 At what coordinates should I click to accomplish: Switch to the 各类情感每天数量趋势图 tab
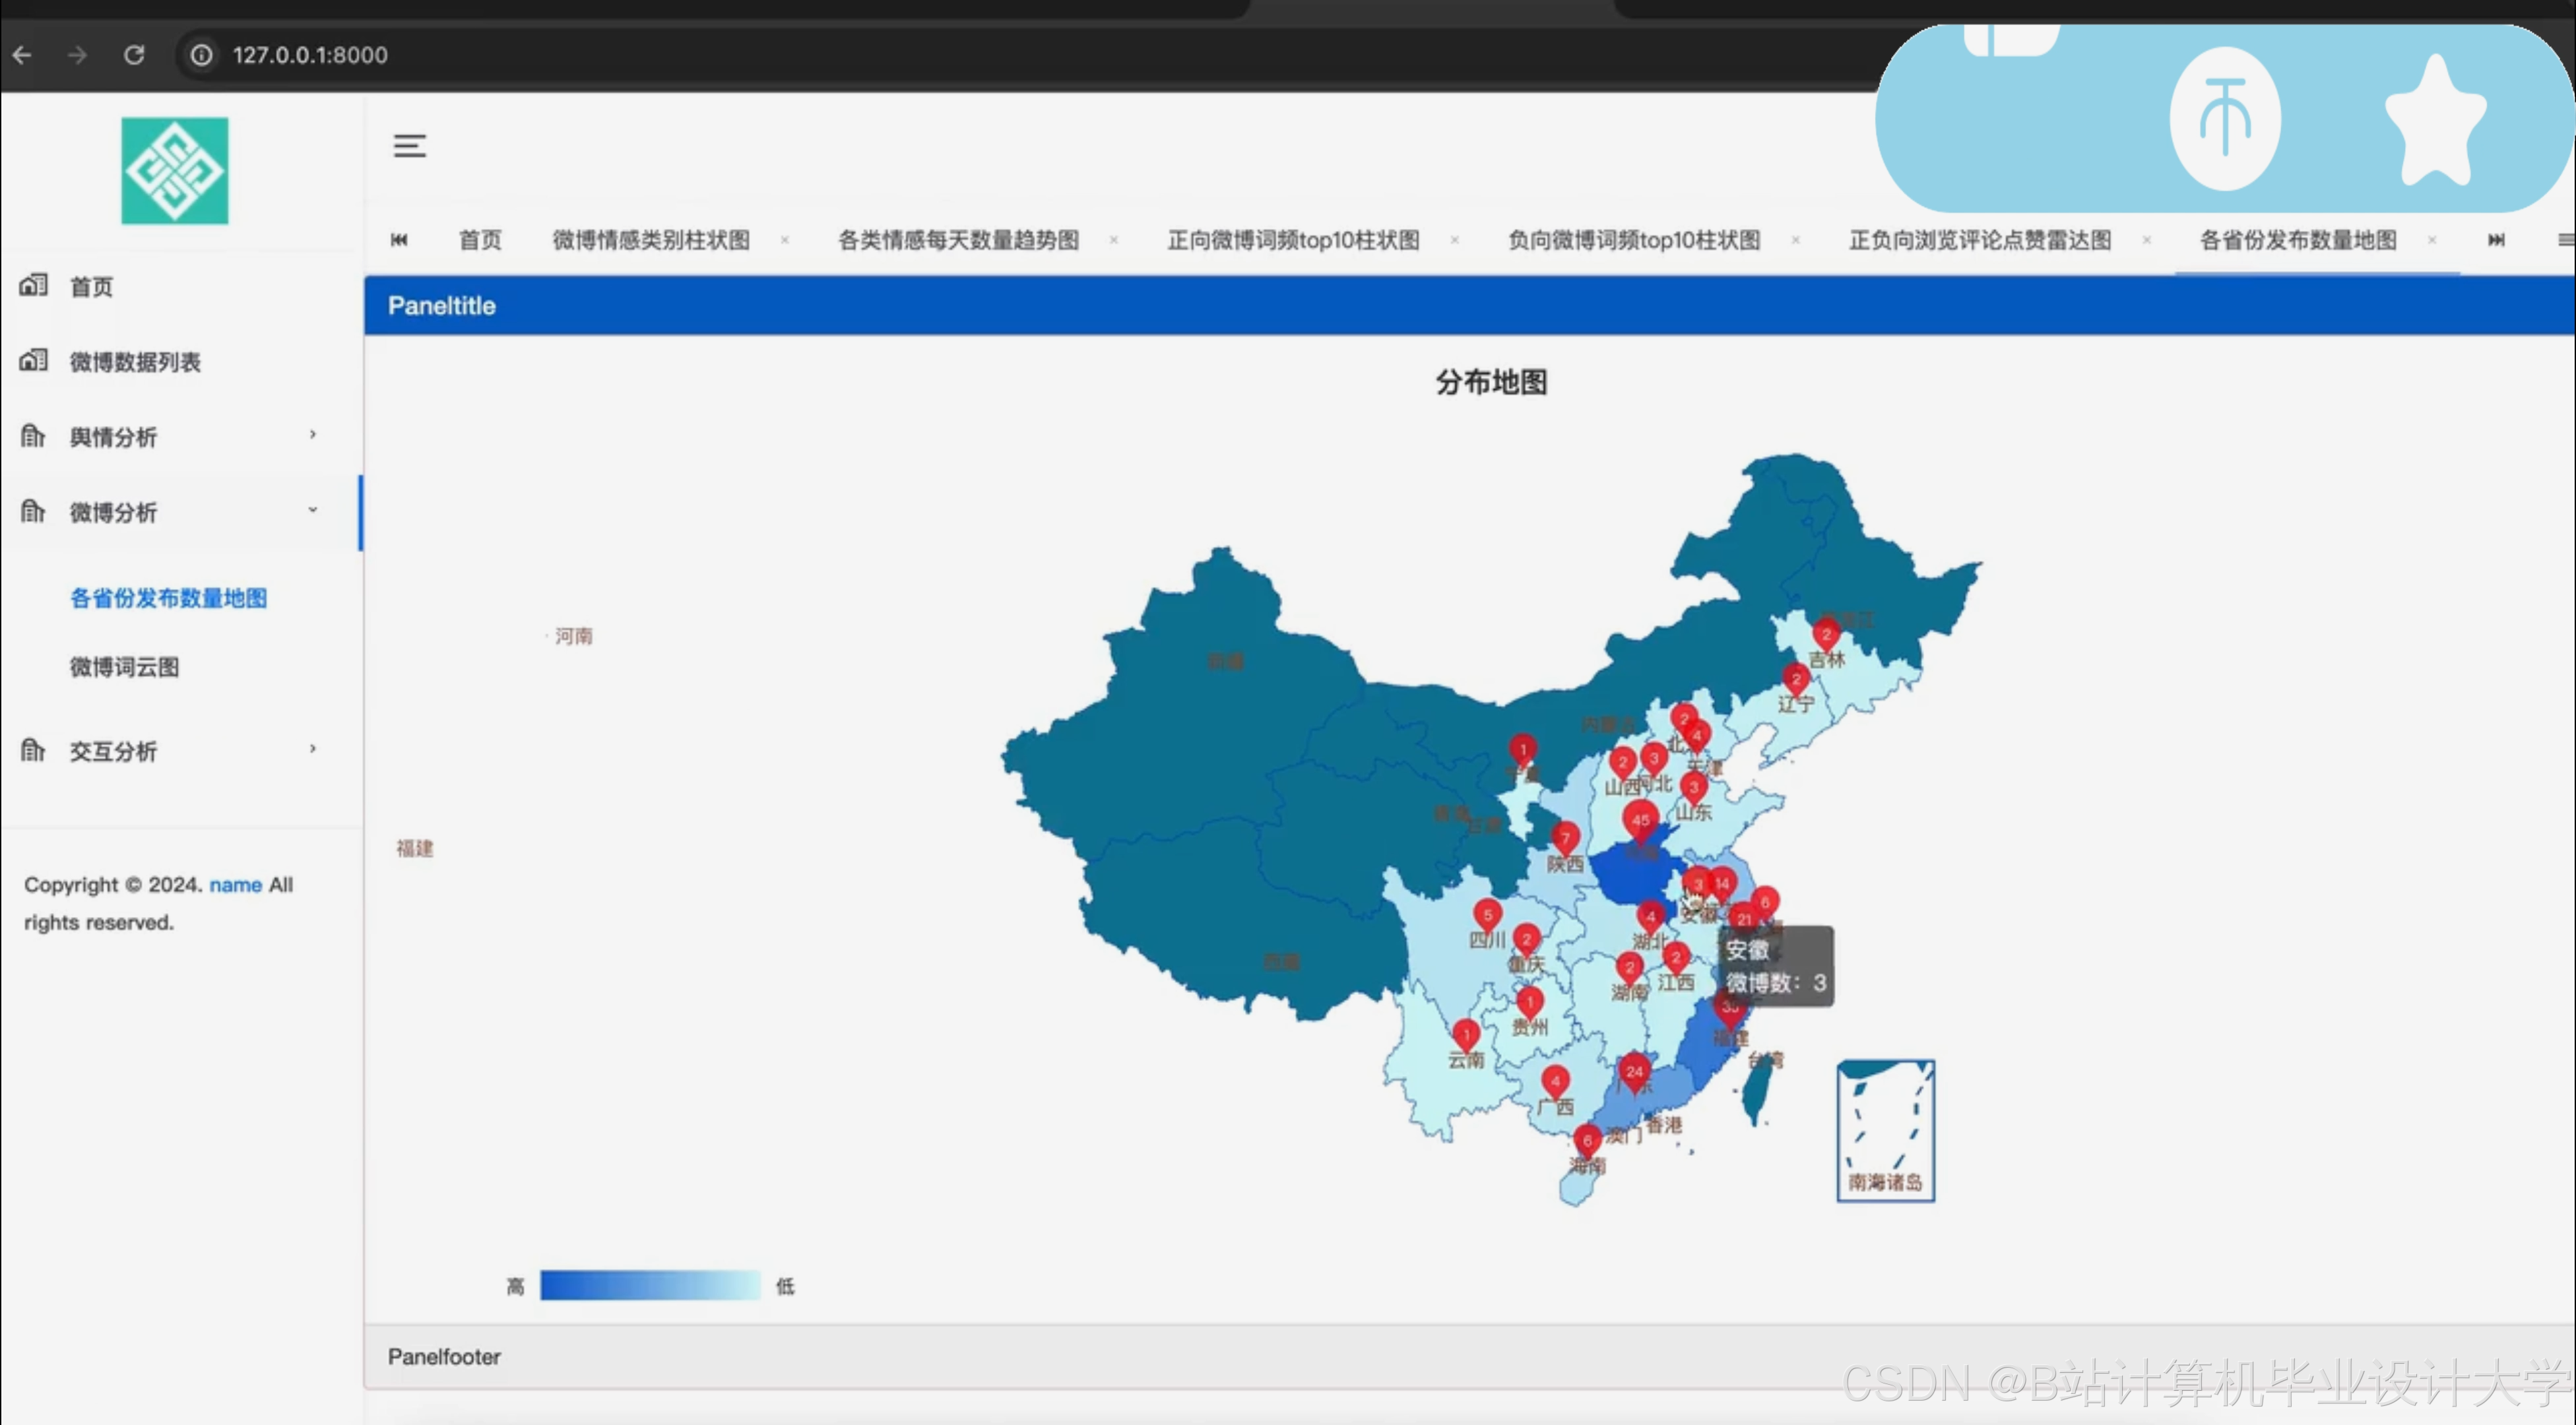click(958, 240)
